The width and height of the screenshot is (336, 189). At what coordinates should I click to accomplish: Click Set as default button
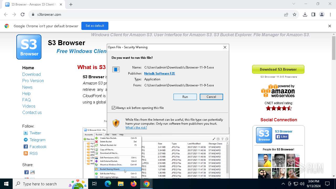95,26
